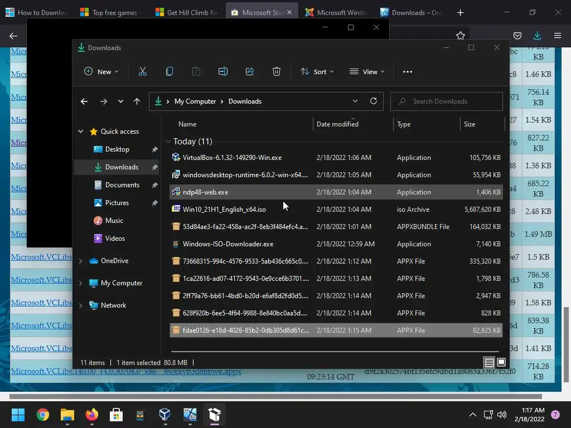Viewport: 571px width, 428px height.
Task: Expand the My Computer tree node
Action: tap(80, 283)
